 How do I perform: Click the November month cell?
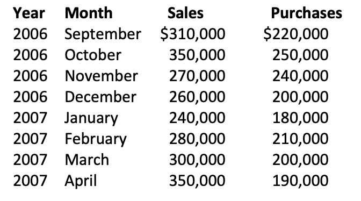click(102, 76)
